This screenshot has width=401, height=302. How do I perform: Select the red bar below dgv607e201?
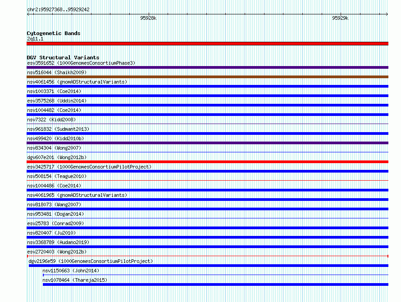click(207, 162)
